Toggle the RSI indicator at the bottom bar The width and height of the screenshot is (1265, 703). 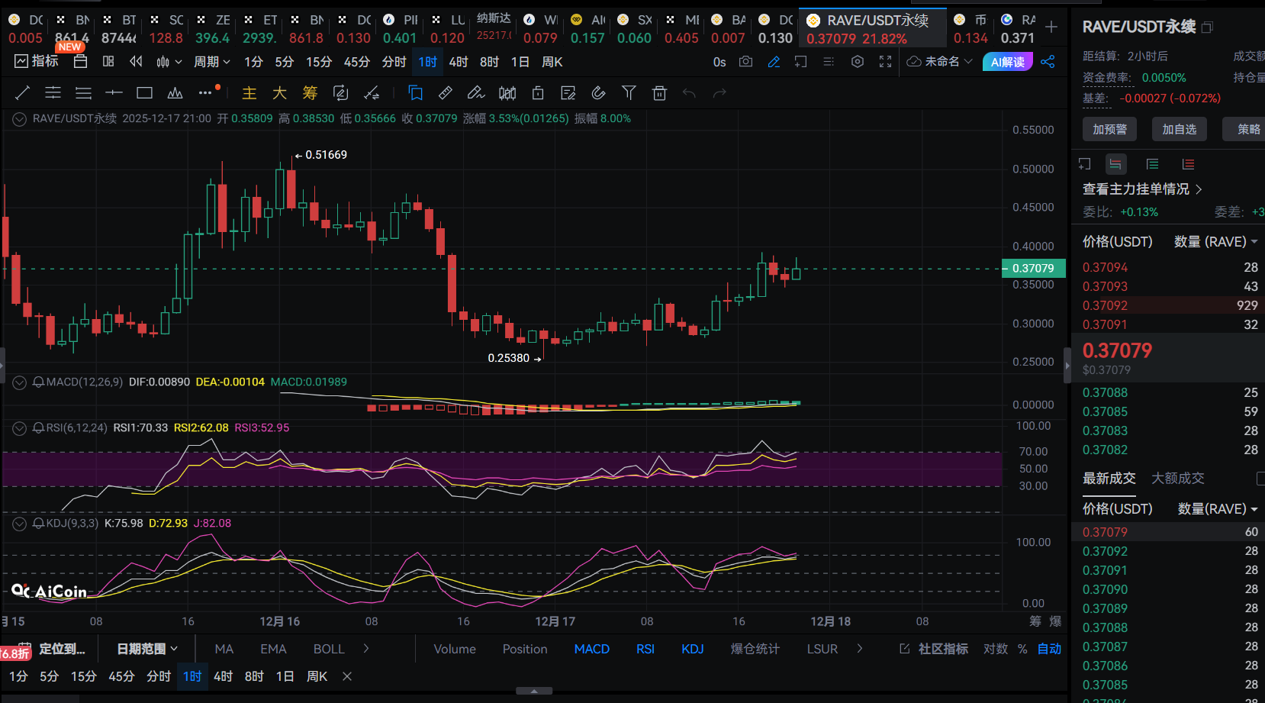(645, 649)
